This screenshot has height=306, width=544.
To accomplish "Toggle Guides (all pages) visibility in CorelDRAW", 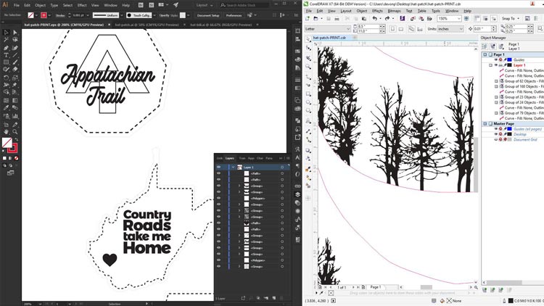I will coord(496,129).
